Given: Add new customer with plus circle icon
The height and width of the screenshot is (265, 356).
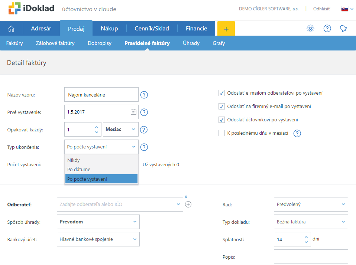Looking at the screenshot, I should 188,204.
